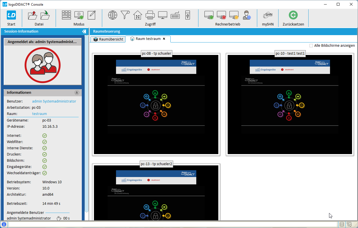The height and width of the screenshot is (228, 358).
Task: Open the mySHN icon
Action: coord(268,15)
